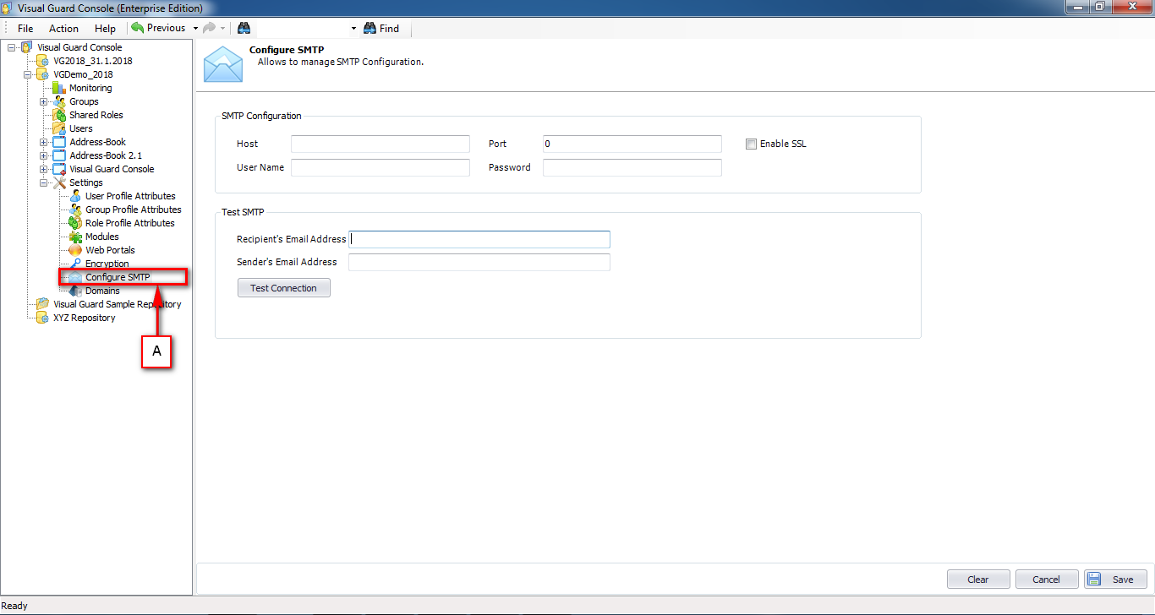The height and width of the screenshot is (615, 1155).
Task: Save the SMTP configuration
Action: click(x=1115, y=579)
